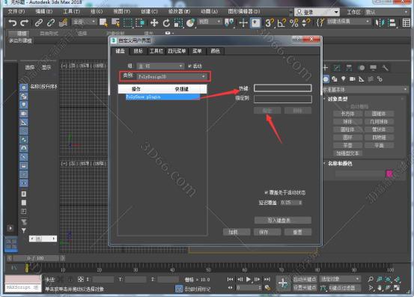Click the Save button in the dialog
This screenshot has width=414, height=297.
tap(267, 232)
